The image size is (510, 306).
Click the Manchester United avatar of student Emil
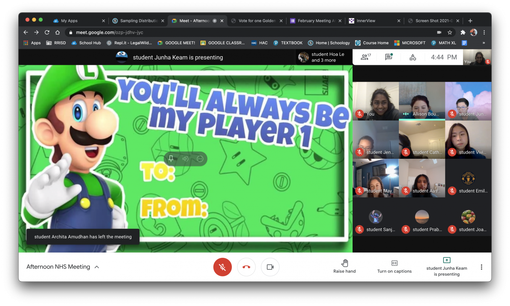pos(468,178)
